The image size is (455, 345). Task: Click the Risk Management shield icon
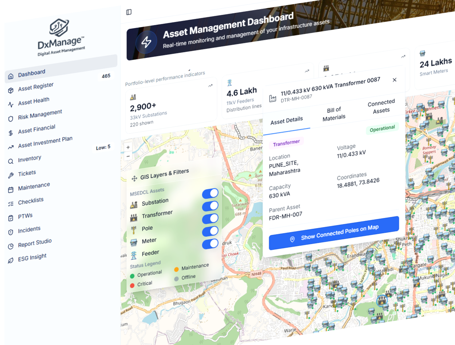(11, 119)
